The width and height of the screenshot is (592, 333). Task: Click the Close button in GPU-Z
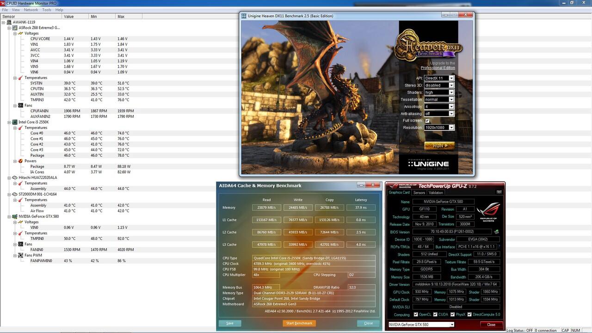[x=491, y=324]
